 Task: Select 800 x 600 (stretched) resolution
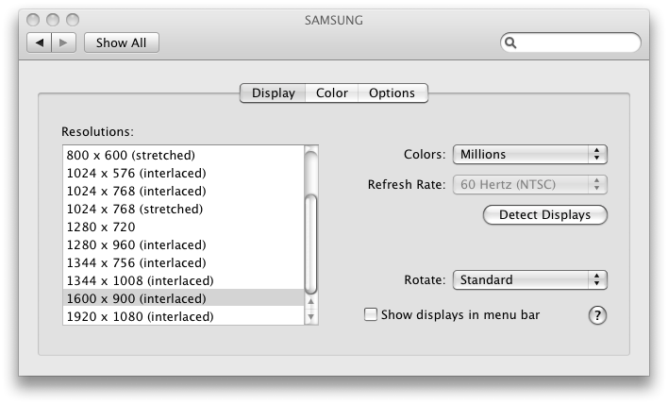[x=183, y=155]
